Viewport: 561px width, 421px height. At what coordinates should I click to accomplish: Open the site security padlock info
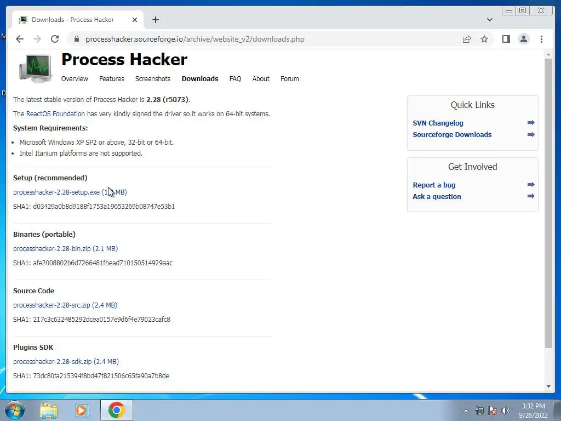coord(76,39)
